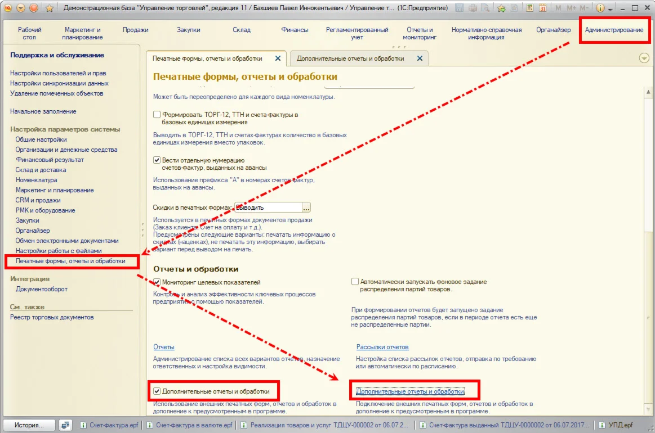Click the Скидки в печатных формах input field

coord(268,208)
